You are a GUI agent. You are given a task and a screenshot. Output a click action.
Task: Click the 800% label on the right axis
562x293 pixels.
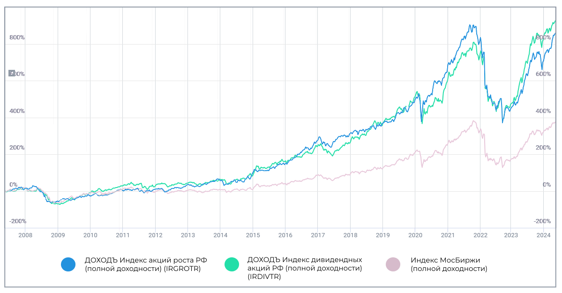pyautogui.click(x=543, y=38)
